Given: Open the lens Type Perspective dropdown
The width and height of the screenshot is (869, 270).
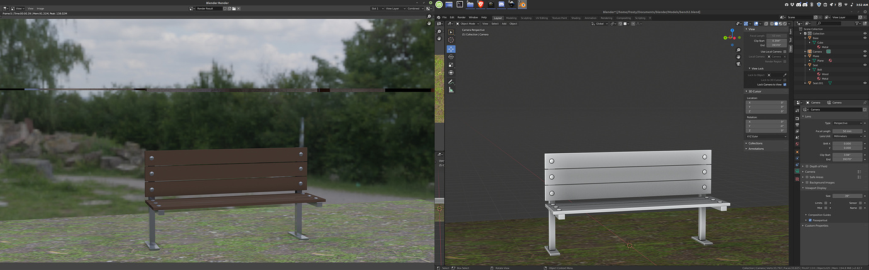Looking at the screenshot, I should (849, 123).
